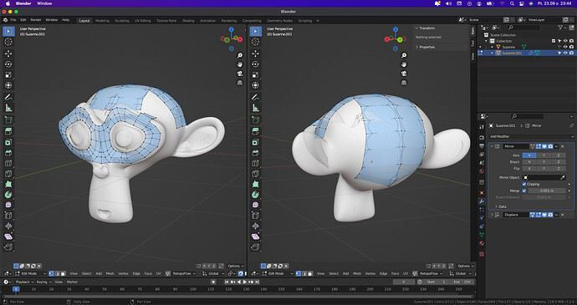Select Face select mode in left viewport
The height and width of the screenshot is (305, 577).
click(x=64, y=273)
